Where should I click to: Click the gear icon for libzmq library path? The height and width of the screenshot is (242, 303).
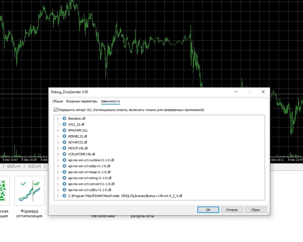point(64,196)
